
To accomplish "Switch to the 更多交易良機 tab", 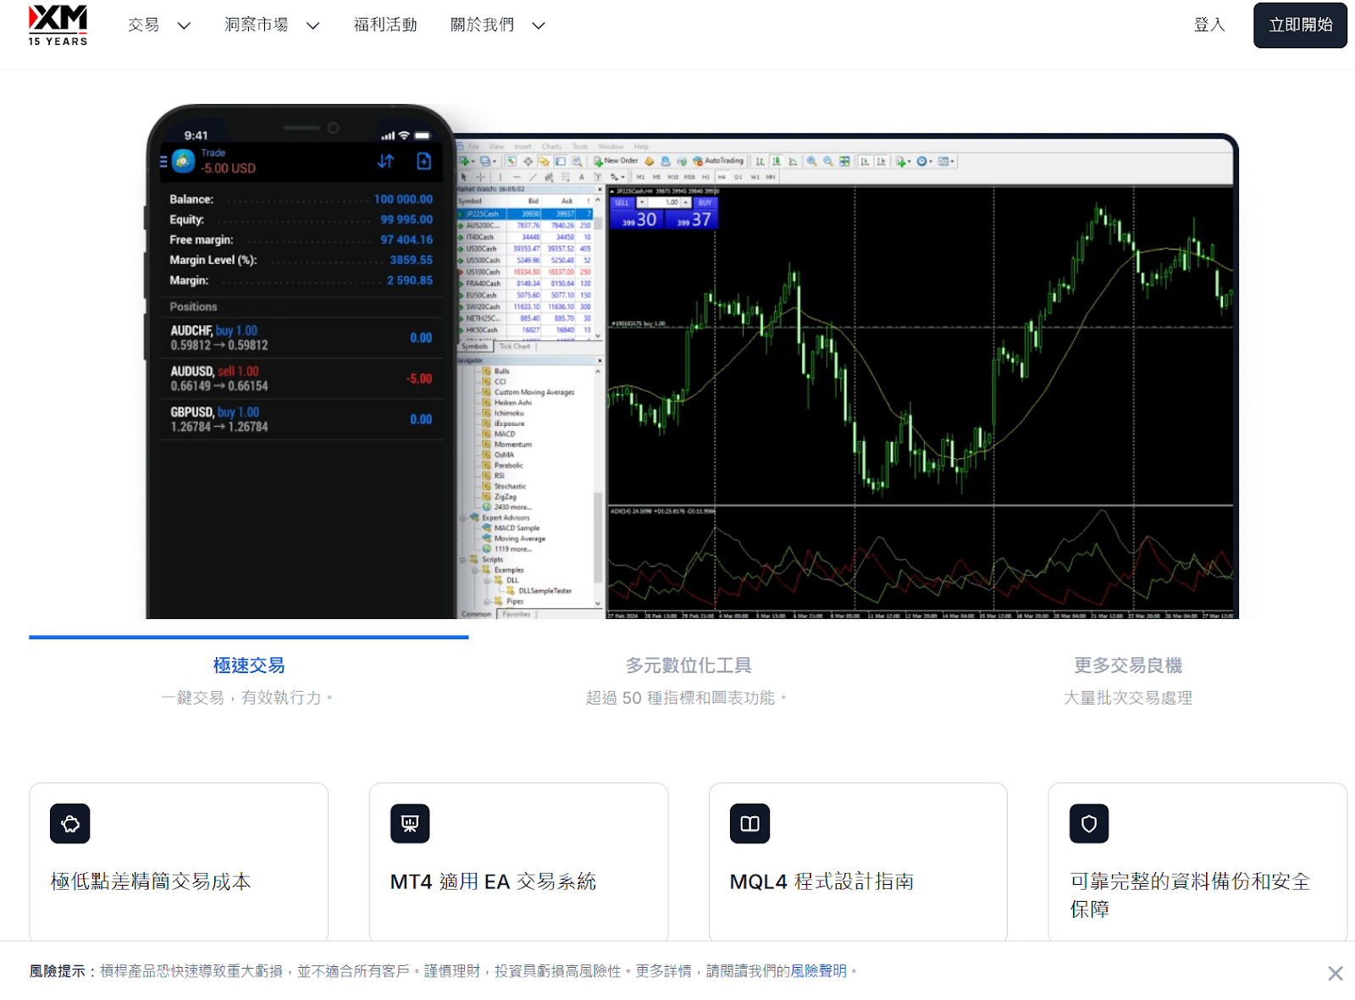I will 1128,666.
